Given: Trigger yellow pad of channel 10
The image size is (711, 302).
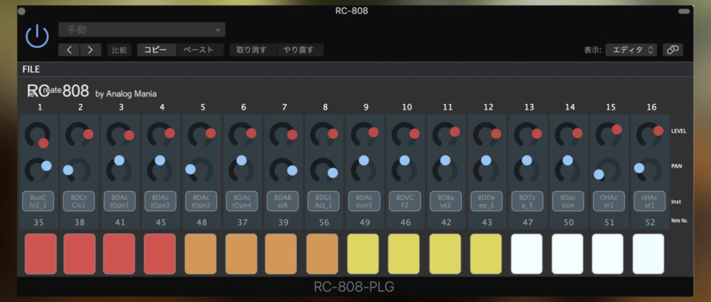Looking at the screenshot, I should coord(404,254).
